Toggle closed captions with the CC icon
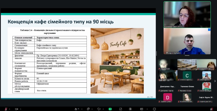Image resolution: width=217 pixels, height=111 pixels. [142, 109]
